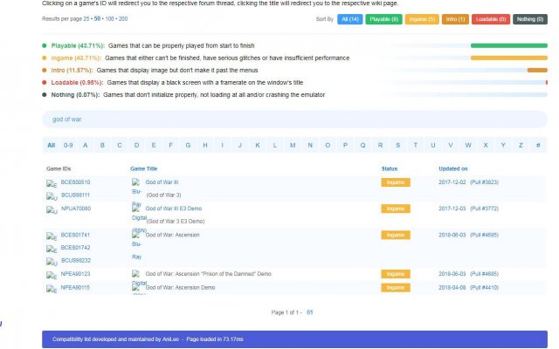Screen dimensions: 559x349
Task: Click region flag icon beside BCUS98111
Action: [52, 196]
